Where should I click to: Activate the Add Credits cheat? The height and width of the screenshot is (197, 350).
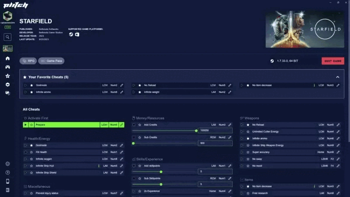(134, 125)
